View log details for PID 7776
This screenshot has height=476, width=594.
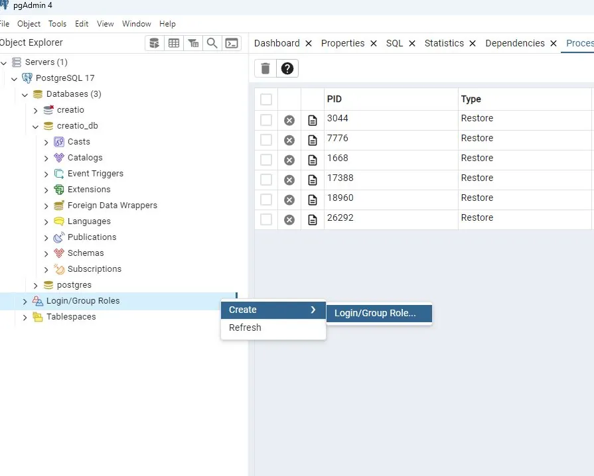[313, 141]
